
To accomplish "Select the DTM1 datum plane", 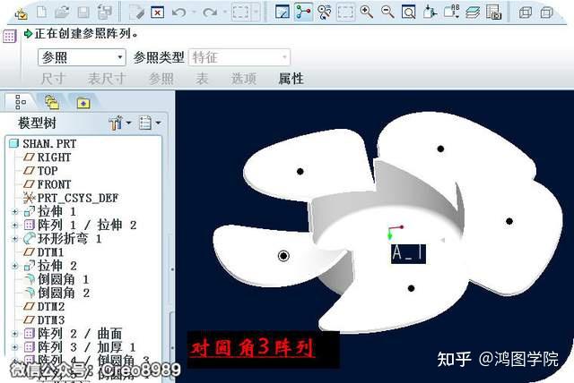I will [x=50, y=252].
